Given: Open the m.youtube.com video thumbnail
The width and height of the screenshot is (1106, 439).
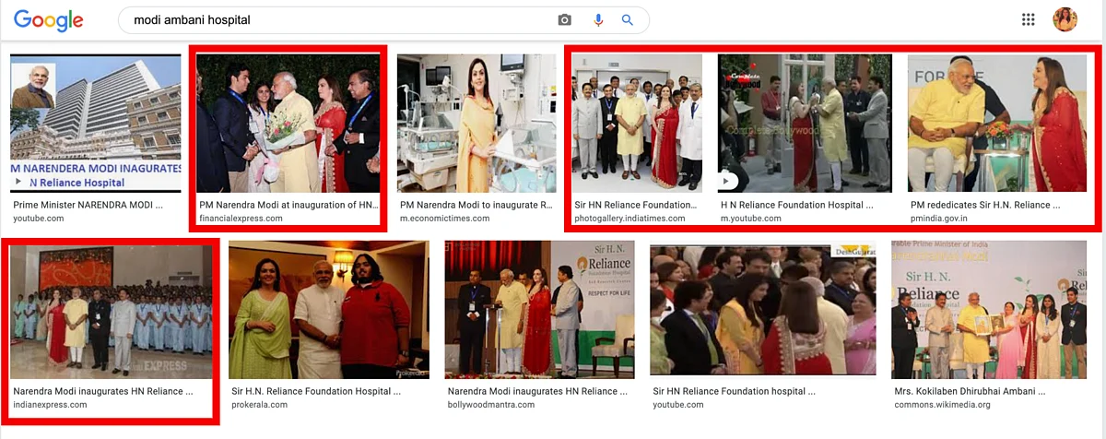Looking at the screenshot, I should pos(805,123).
